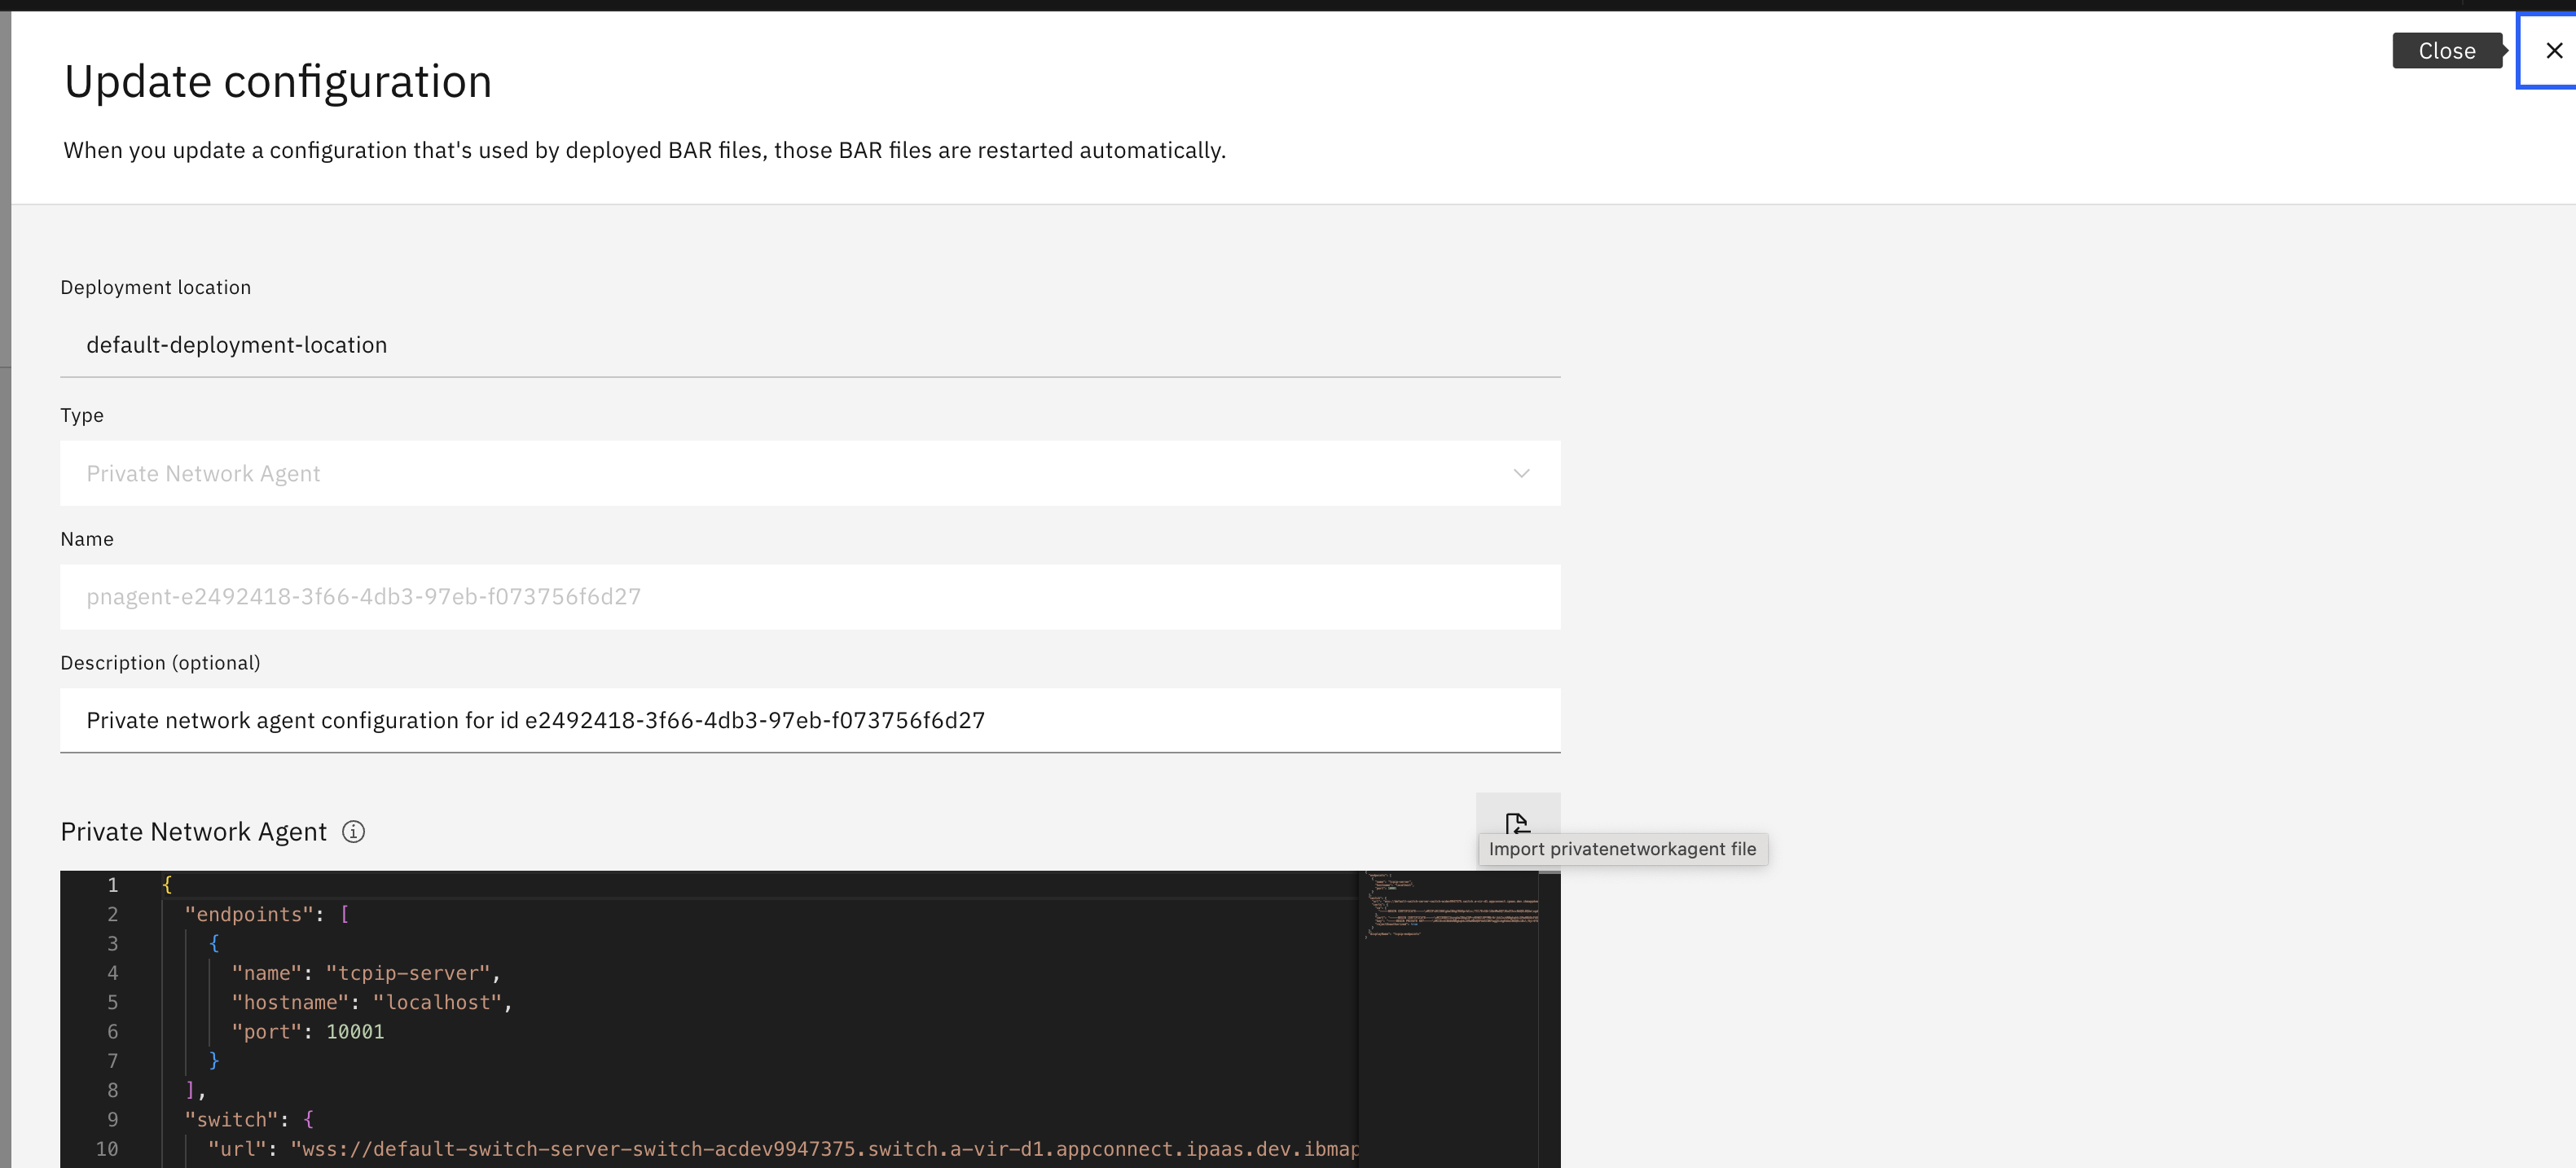Click the closing bracket on line 8
This screenshot has width=2576, height=1168.
190,1090
